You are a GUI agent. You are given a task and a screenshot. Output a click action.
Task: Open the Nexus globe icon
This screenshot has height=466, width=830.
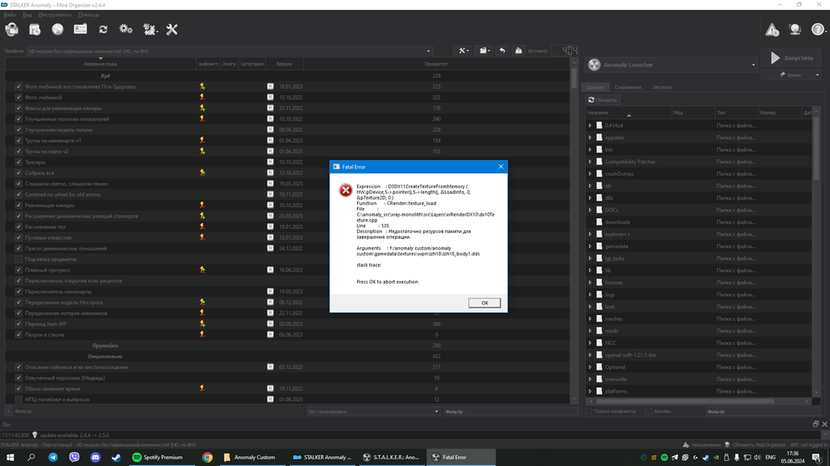tap(58, 30)
